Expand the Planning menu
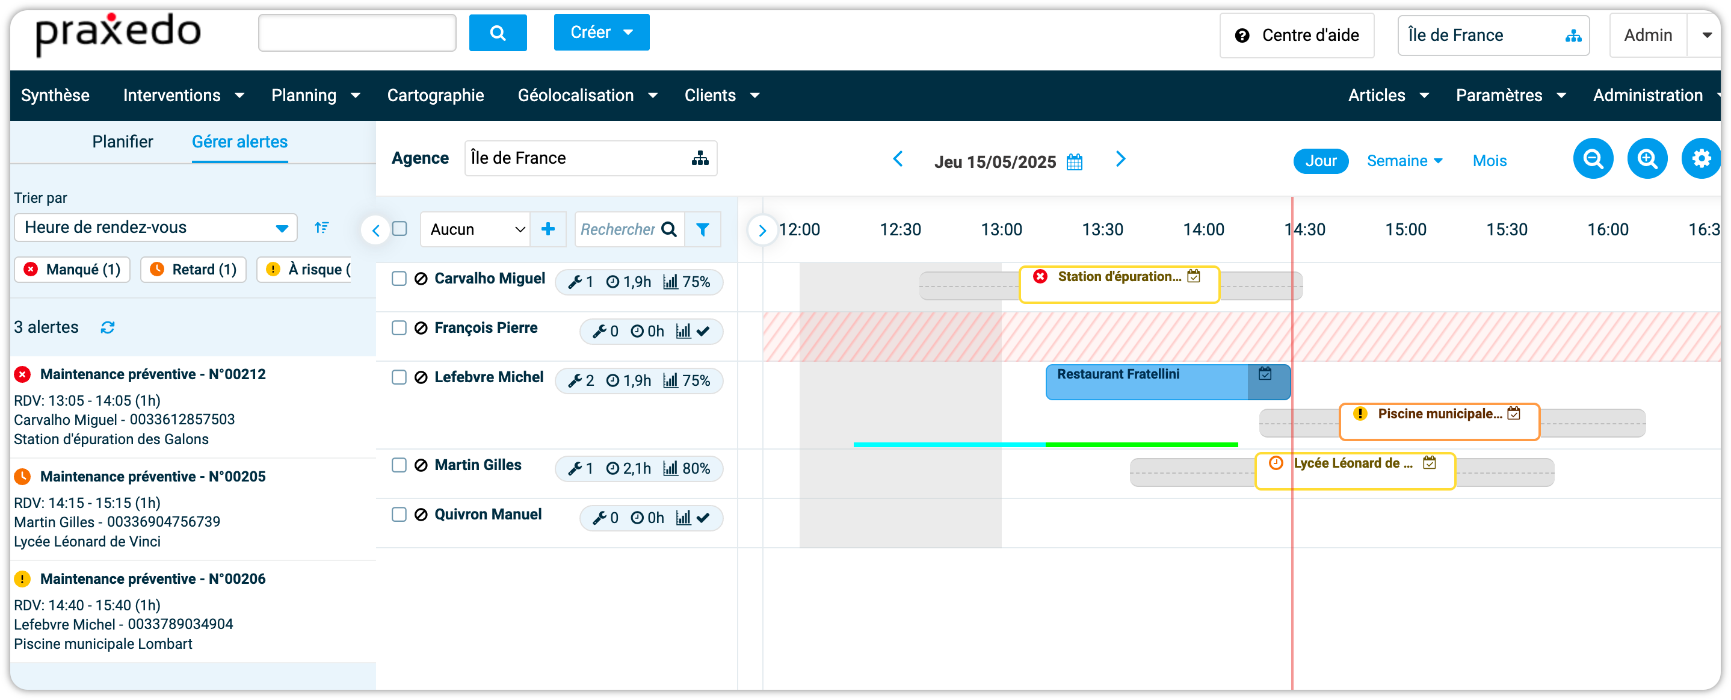The image size is (1731, 700). tap(316, 96)
